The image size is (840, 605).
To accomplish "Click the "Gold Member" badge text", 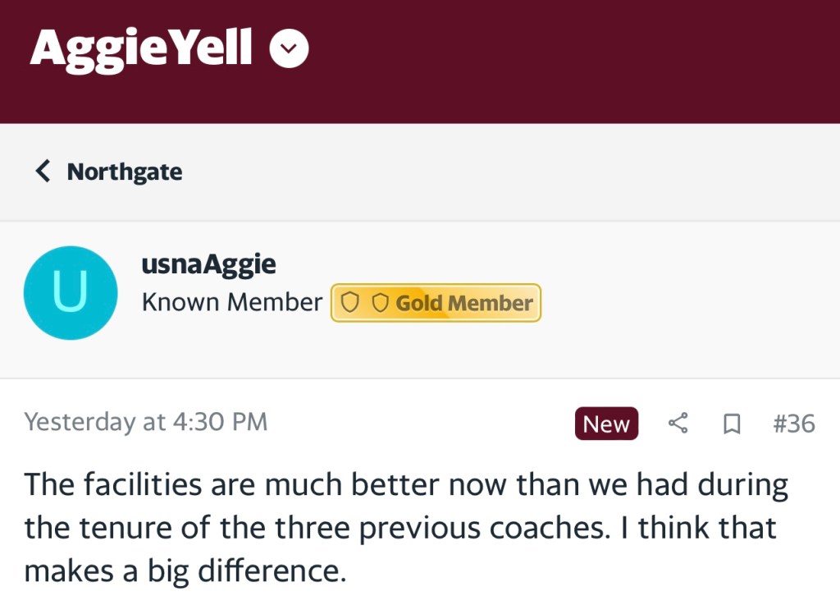I will coord(464,304).
